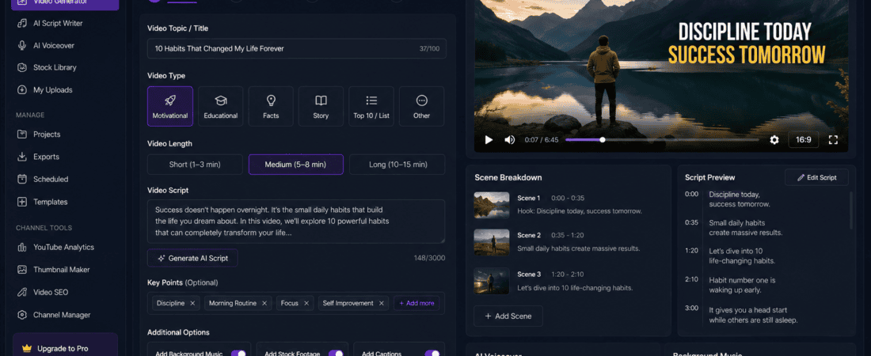Image resolution: width=871 pixels, height=356 pixels.
Task: Select Top 10 / List video type
Action: 371,106
